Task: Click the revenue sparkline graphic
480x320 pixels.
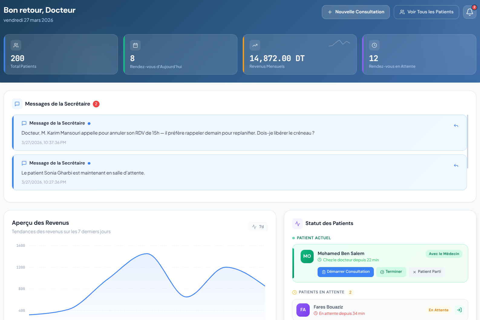Action: (x=339, y=43)
